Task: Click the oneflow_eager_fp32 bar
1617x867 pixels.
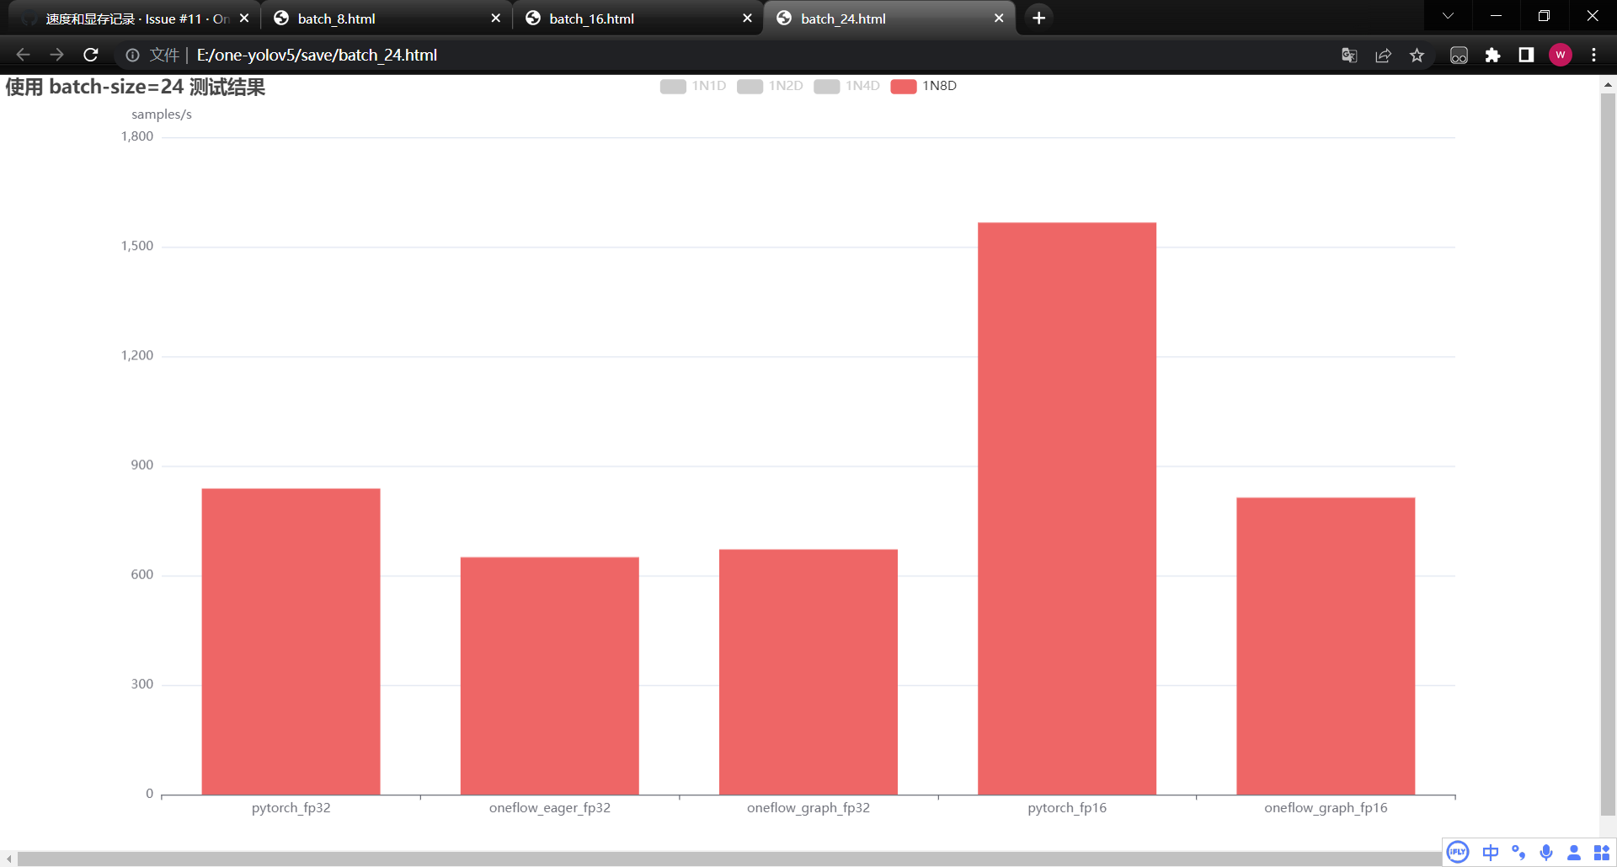Action: (x=550, y=676)
